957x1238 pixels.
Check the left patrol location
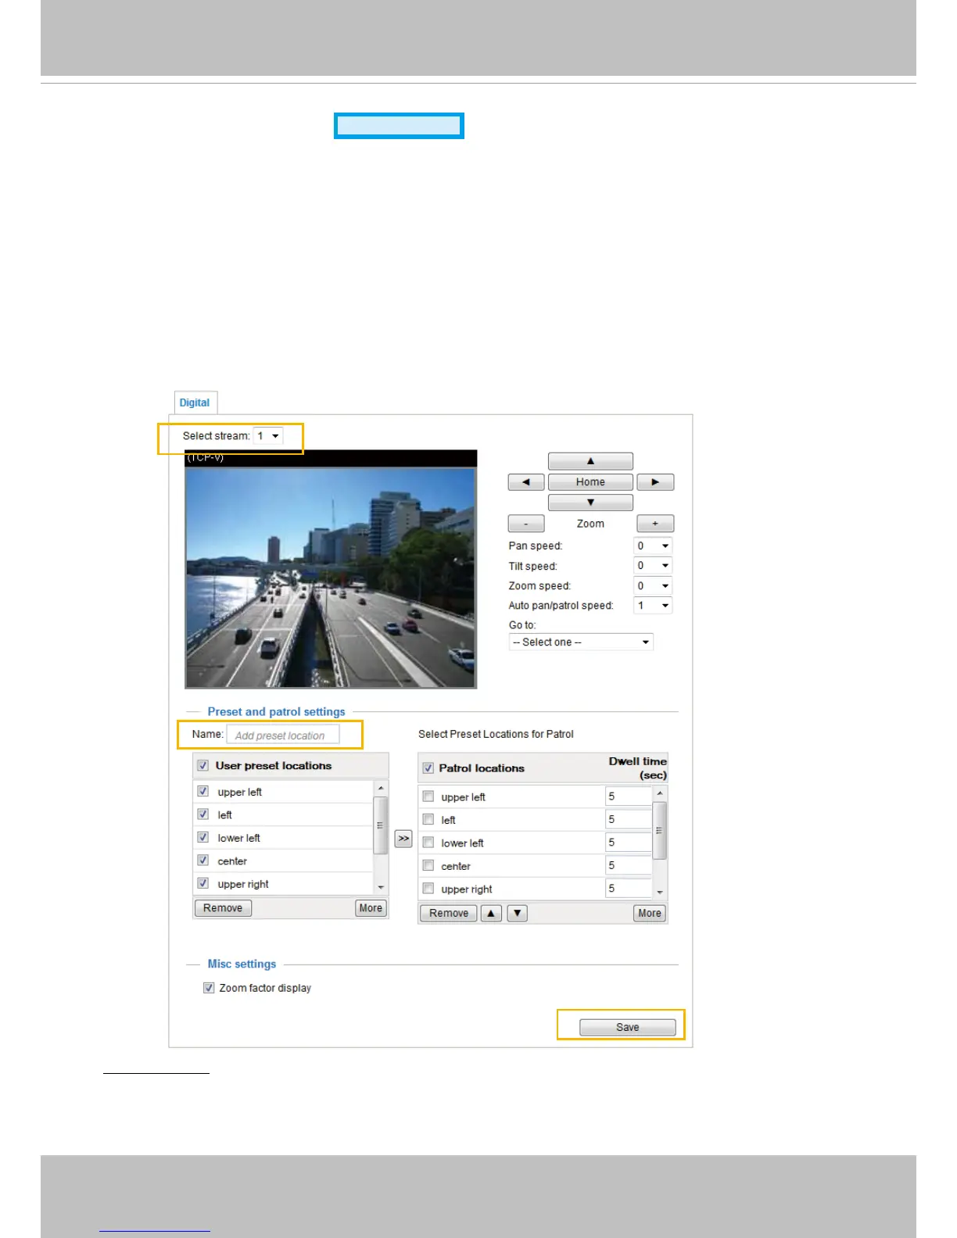tap(428, 820)
